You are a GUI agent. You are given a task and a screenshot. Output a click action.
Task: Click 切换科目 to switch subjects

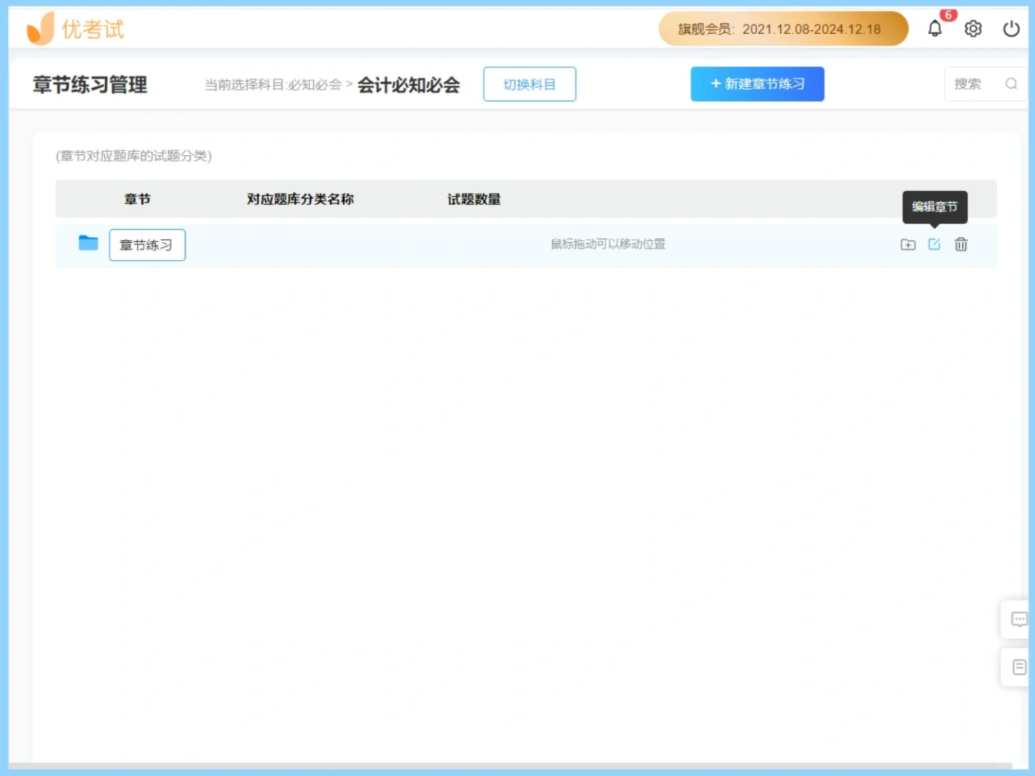tap(529, 83)
